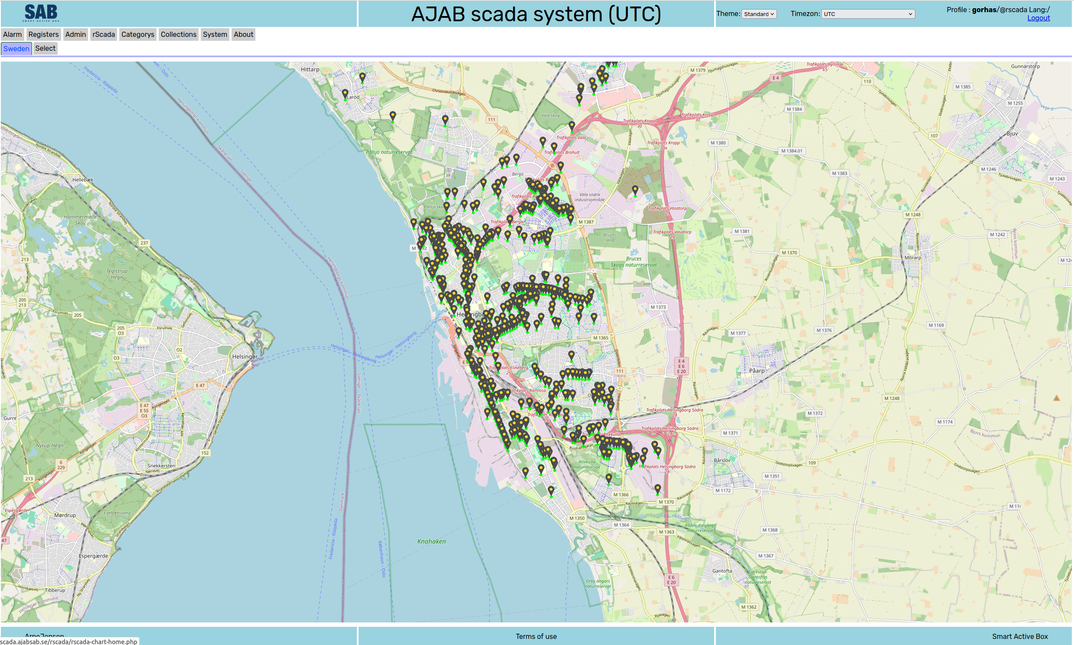Switch to the Select tab
This screenshot has height=645, width=1074.
click(x=46, y=48)
